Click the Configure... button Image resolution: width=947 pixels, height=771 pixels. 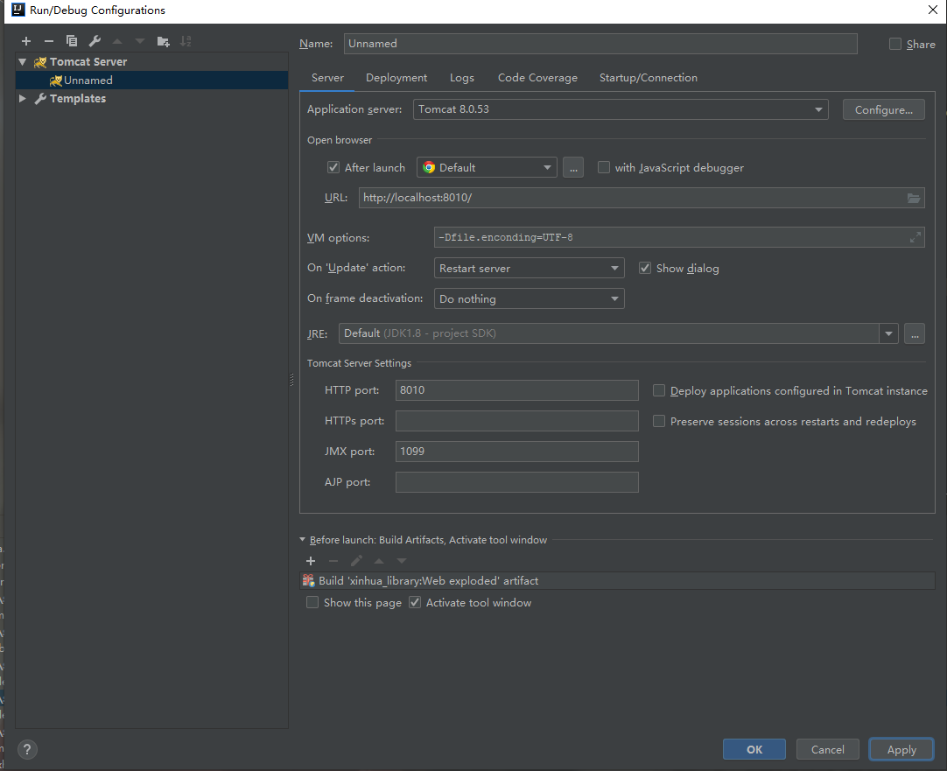pos(883,110)
